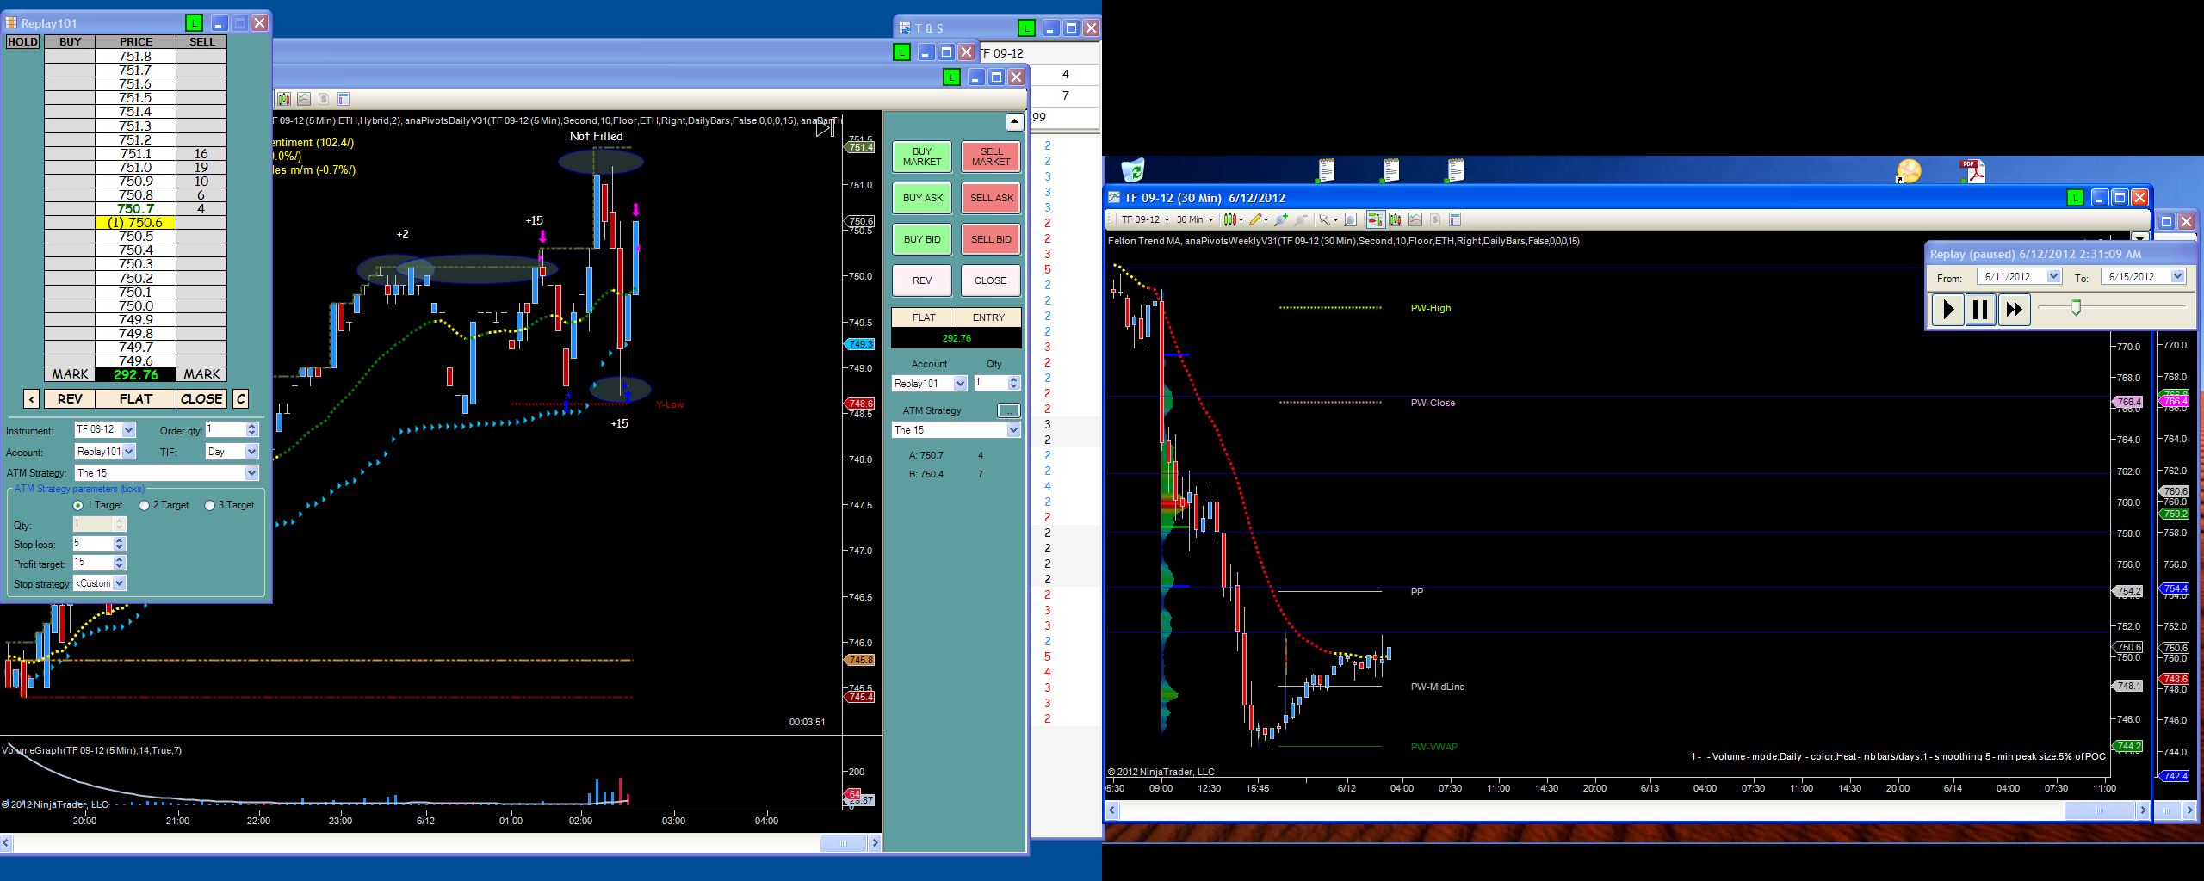Open Instrument dropdown showing TF 09-12
This screenshot has height=881, width=2204.
105,429
